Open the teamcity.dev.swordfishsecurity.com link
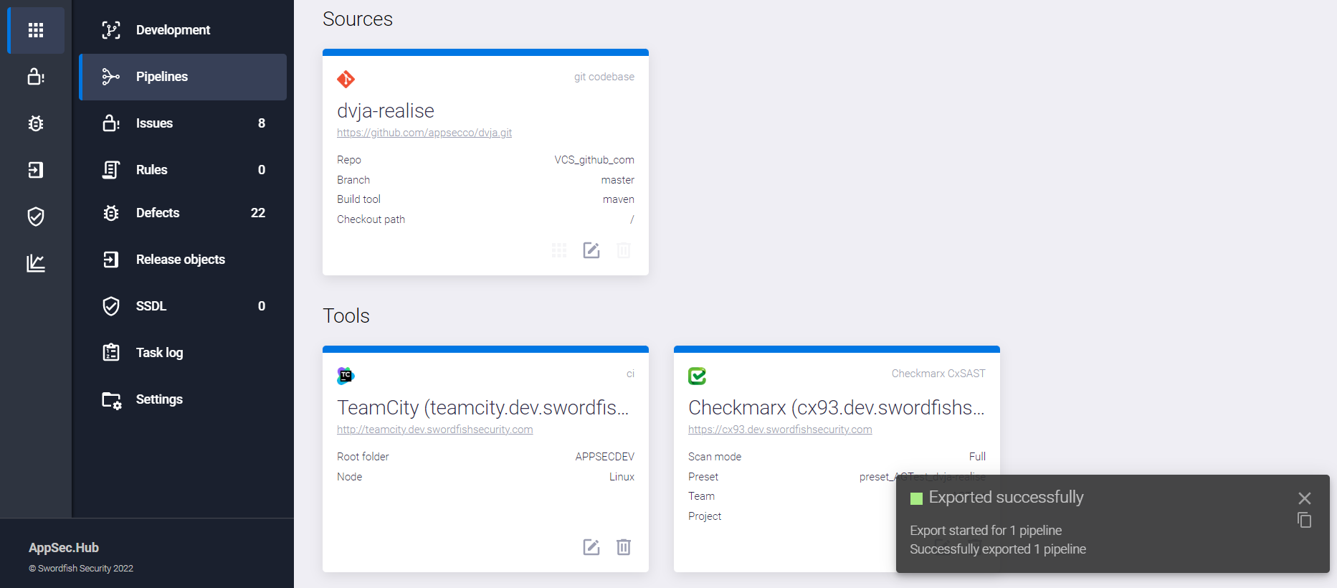This screenshot has height=588, width=1337. tap(434, 430)
